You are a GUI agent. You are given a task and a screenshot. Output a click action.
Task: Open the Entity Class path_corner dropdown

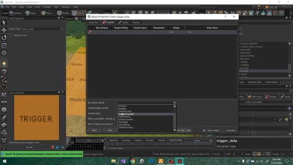click(x=43, y=29)
